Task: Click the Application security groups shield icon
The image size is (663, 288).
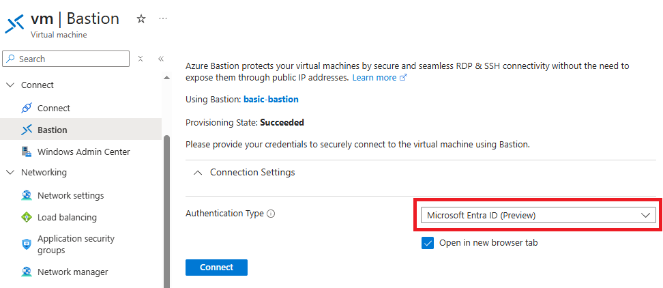Action: 26,244
